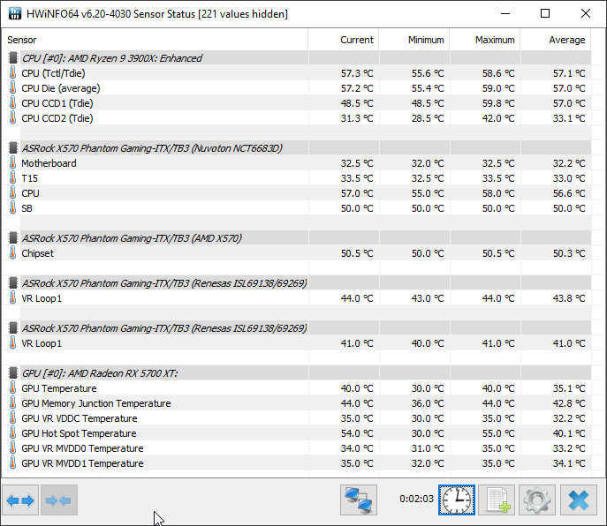Viewport: 607px width, 526px height.
Task: Select the Sensor column header
Action: tap(22, 40)
